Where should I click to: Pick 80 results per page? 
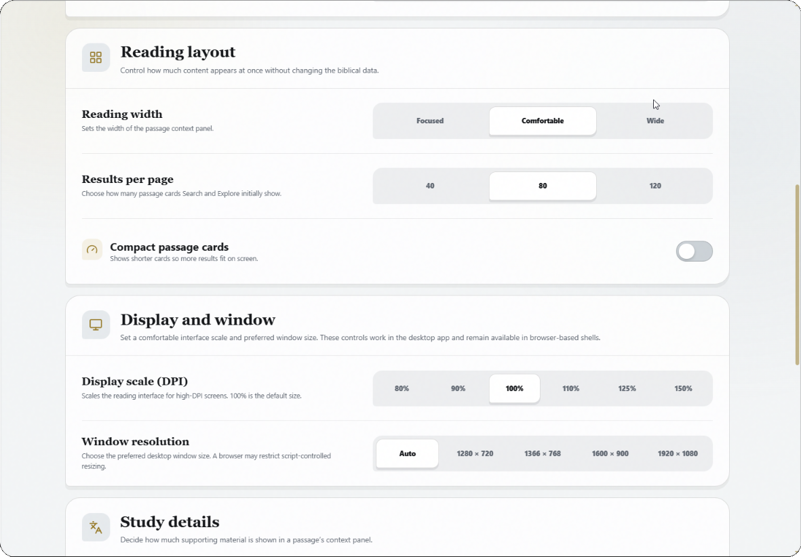tap(543, 186)
